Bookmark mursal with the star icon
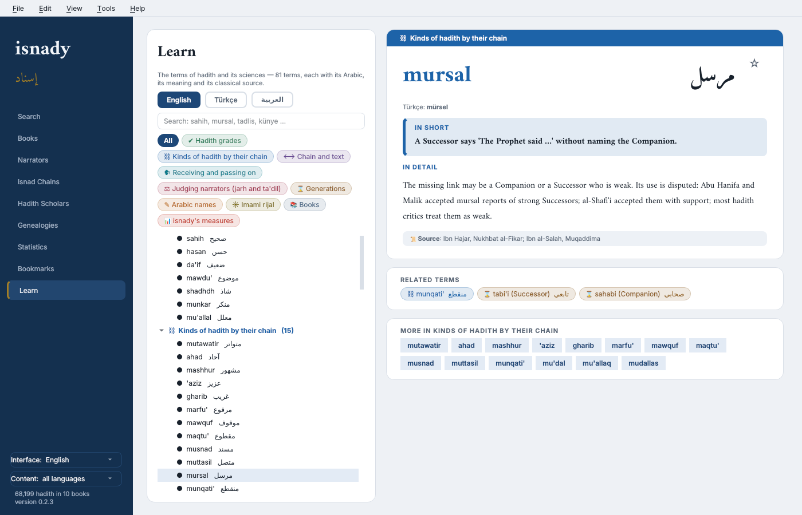 point(754,63)
